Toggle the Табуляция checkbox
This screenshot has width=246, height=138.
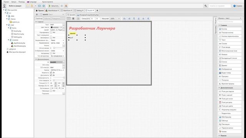pos(51,91)
